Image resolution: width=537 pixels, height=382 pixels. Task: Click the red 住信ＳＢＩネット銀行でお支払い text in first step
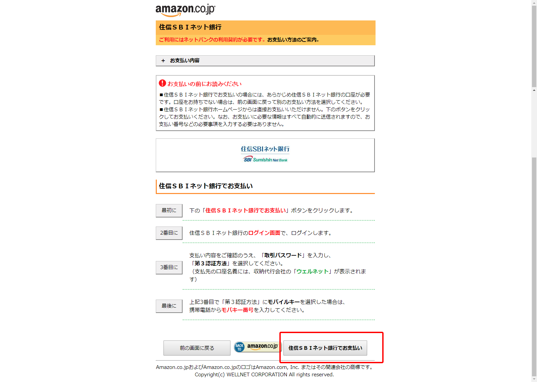(246, 210)
